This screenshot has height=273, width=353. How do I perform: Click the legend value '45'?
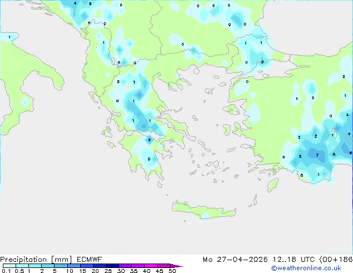coord(159,271)
